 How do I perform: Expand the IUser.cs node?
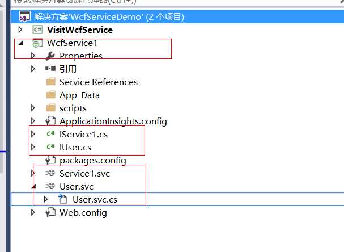click(x=33, y=147)
